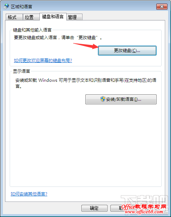Click the UAC shield icon on 安装/卸载语言

[x=103, y=99]
